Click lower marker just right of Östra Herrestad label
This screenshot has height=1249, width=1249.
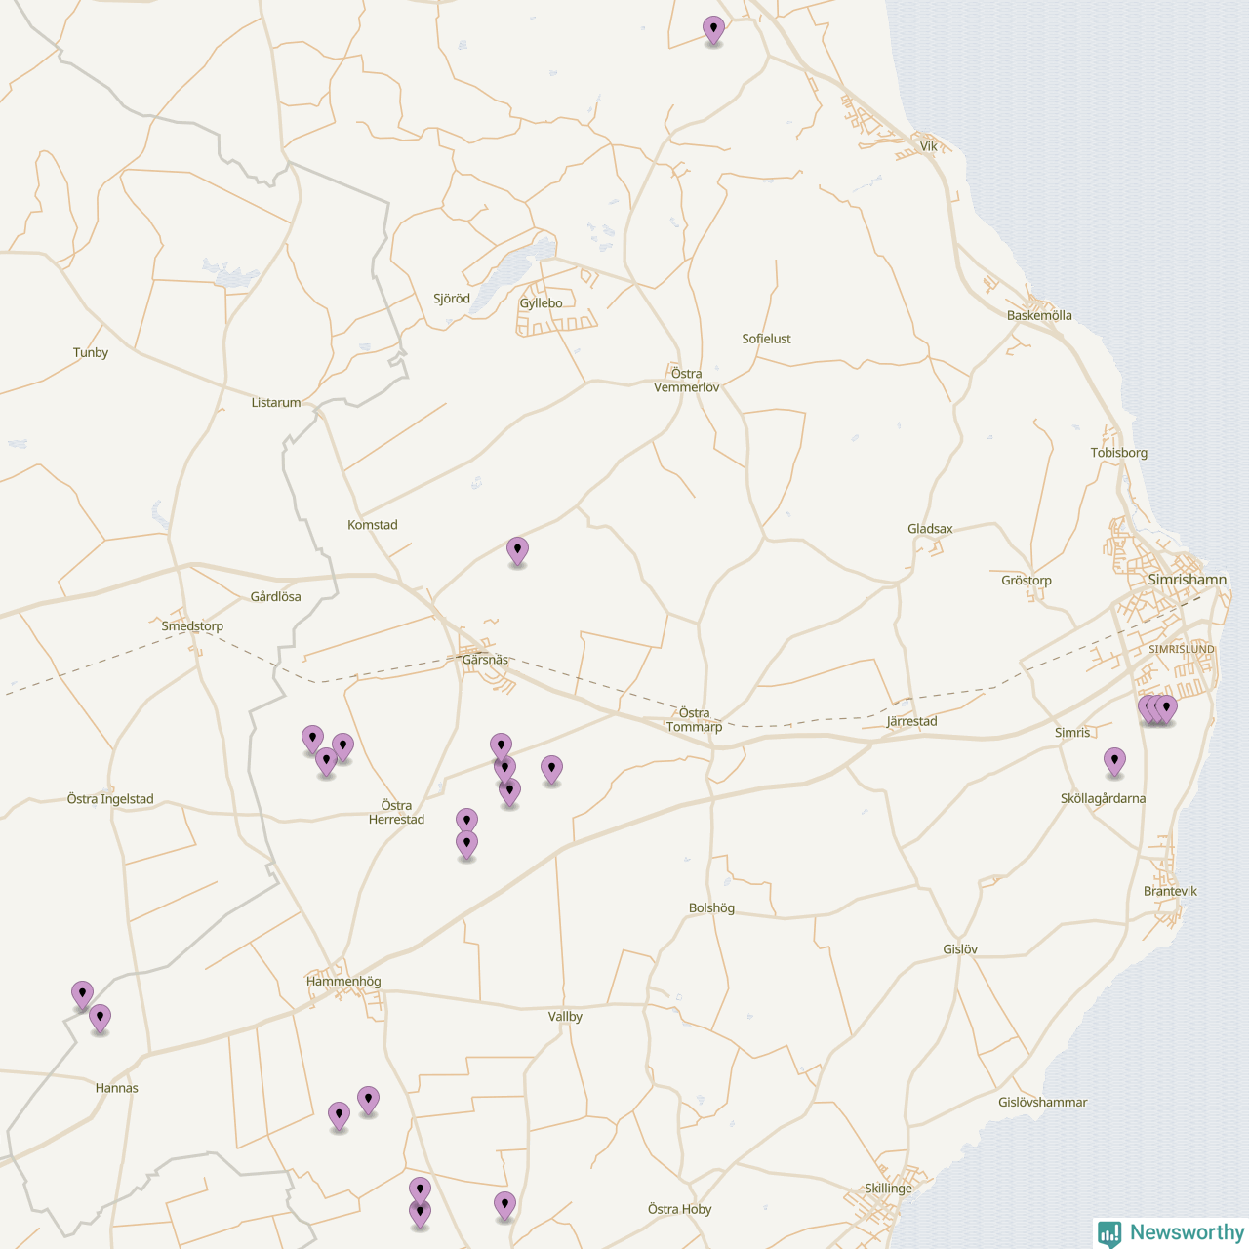pos(466,844)
